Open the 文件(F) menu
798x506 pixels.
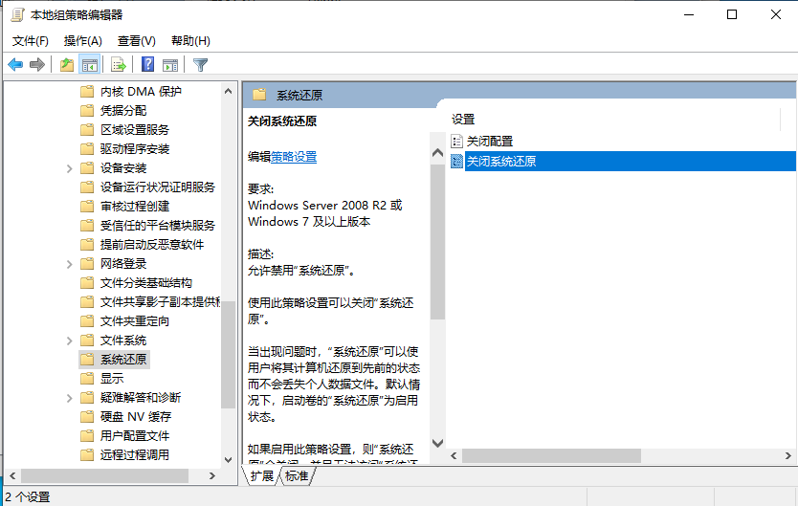click(31, 41)
